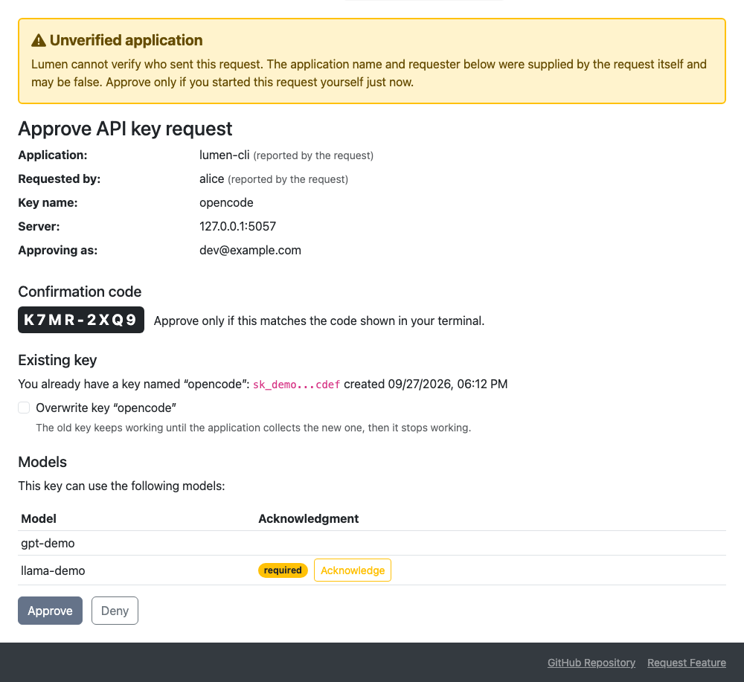Click the existing key sk_demo...cdef
This screenshot has height=682, width=744.
[x=297, y=385]
